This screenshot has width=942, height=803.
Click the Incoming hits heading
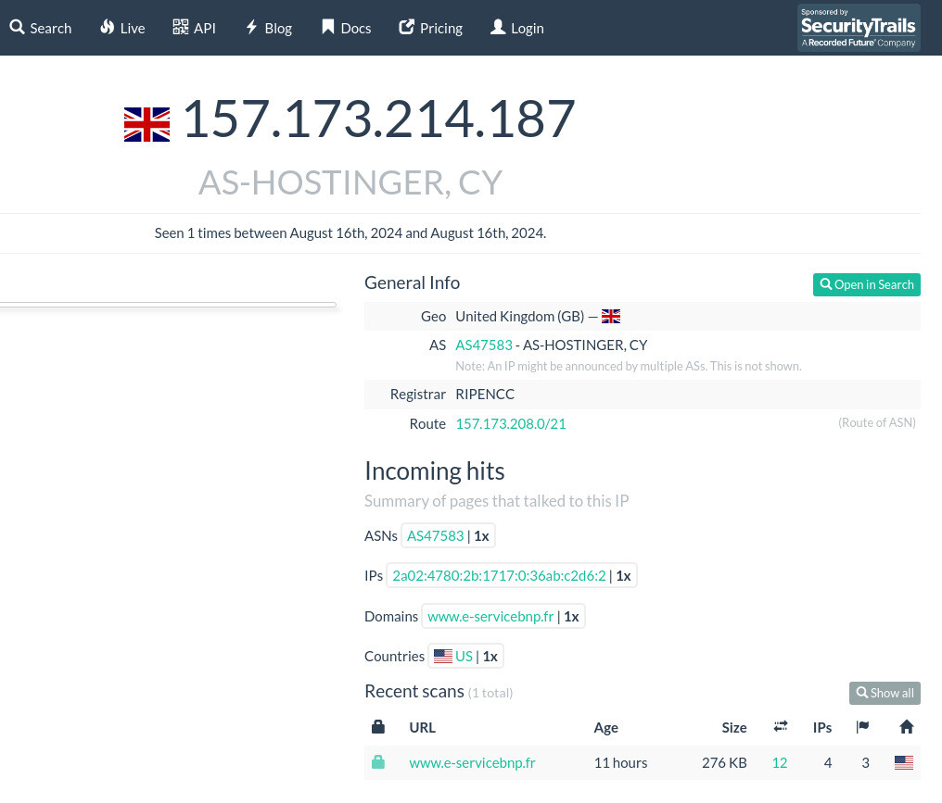tap(434, 471)
